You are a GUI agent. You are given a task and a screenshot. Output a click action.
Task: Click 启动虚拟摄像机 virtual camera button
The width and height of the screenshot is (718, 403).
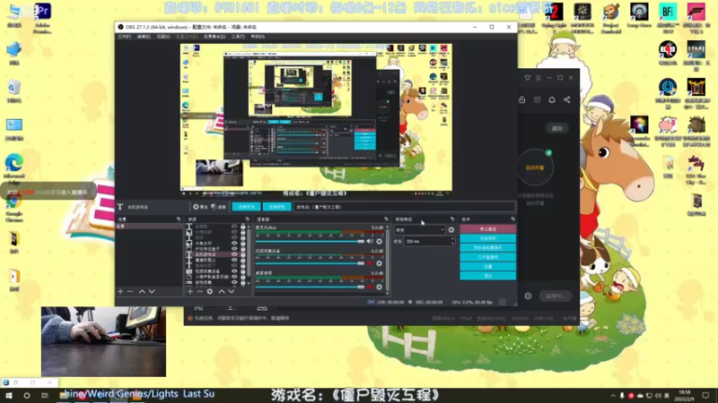(x=487, y=248)
